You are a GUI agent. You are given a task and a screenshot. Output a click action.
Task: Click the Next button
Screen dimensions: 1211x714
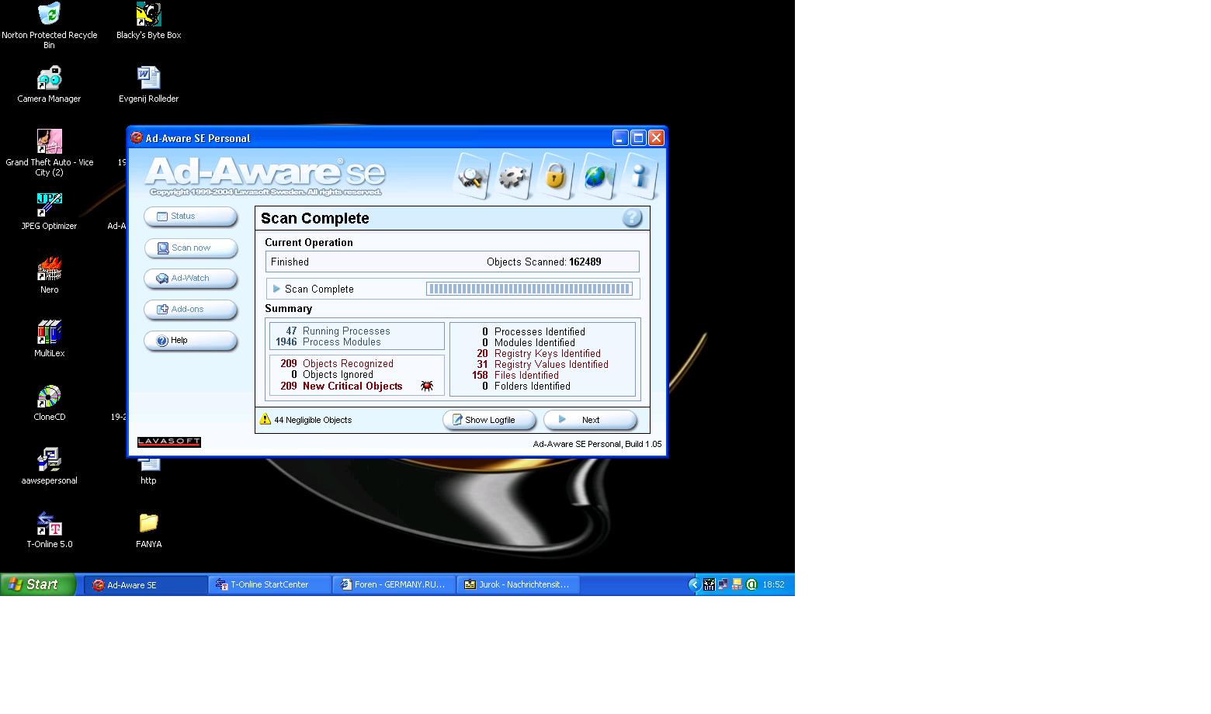point(590,420)
